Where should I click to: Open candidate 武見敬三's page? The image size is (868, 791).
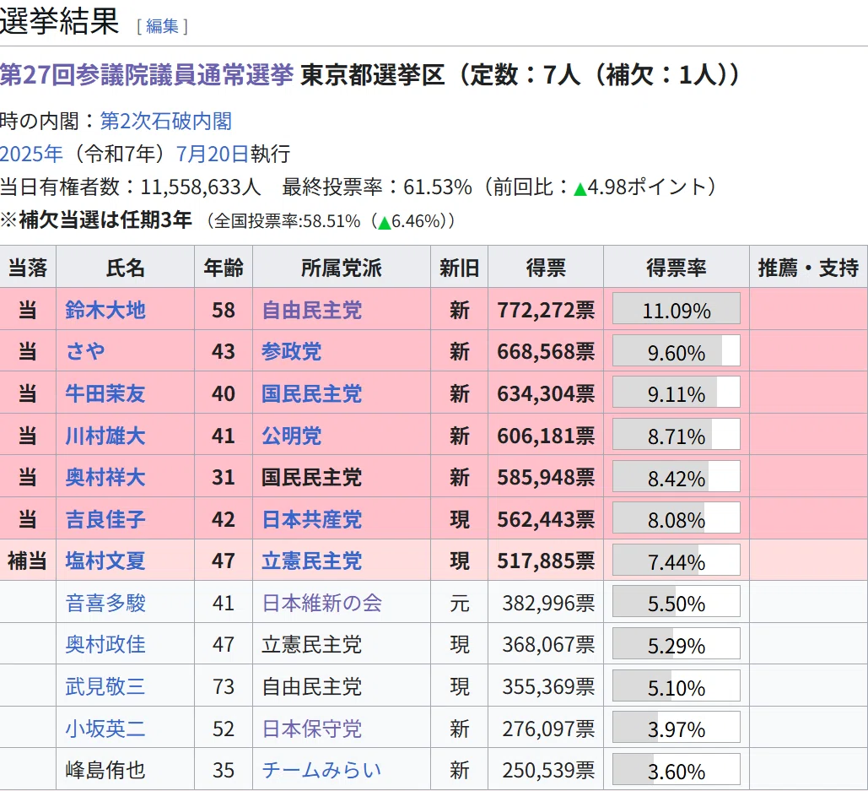(105, 686)
